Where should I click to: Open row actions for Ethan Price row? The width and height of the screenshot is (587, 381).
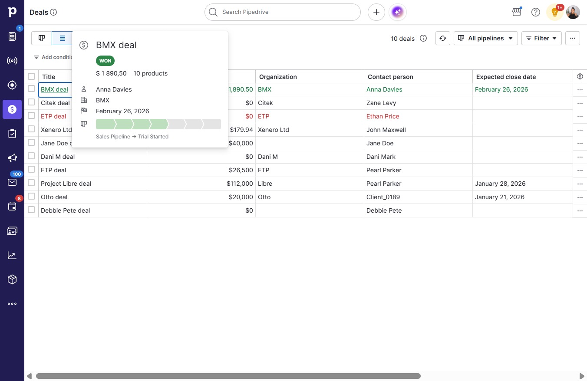point(580,117)
